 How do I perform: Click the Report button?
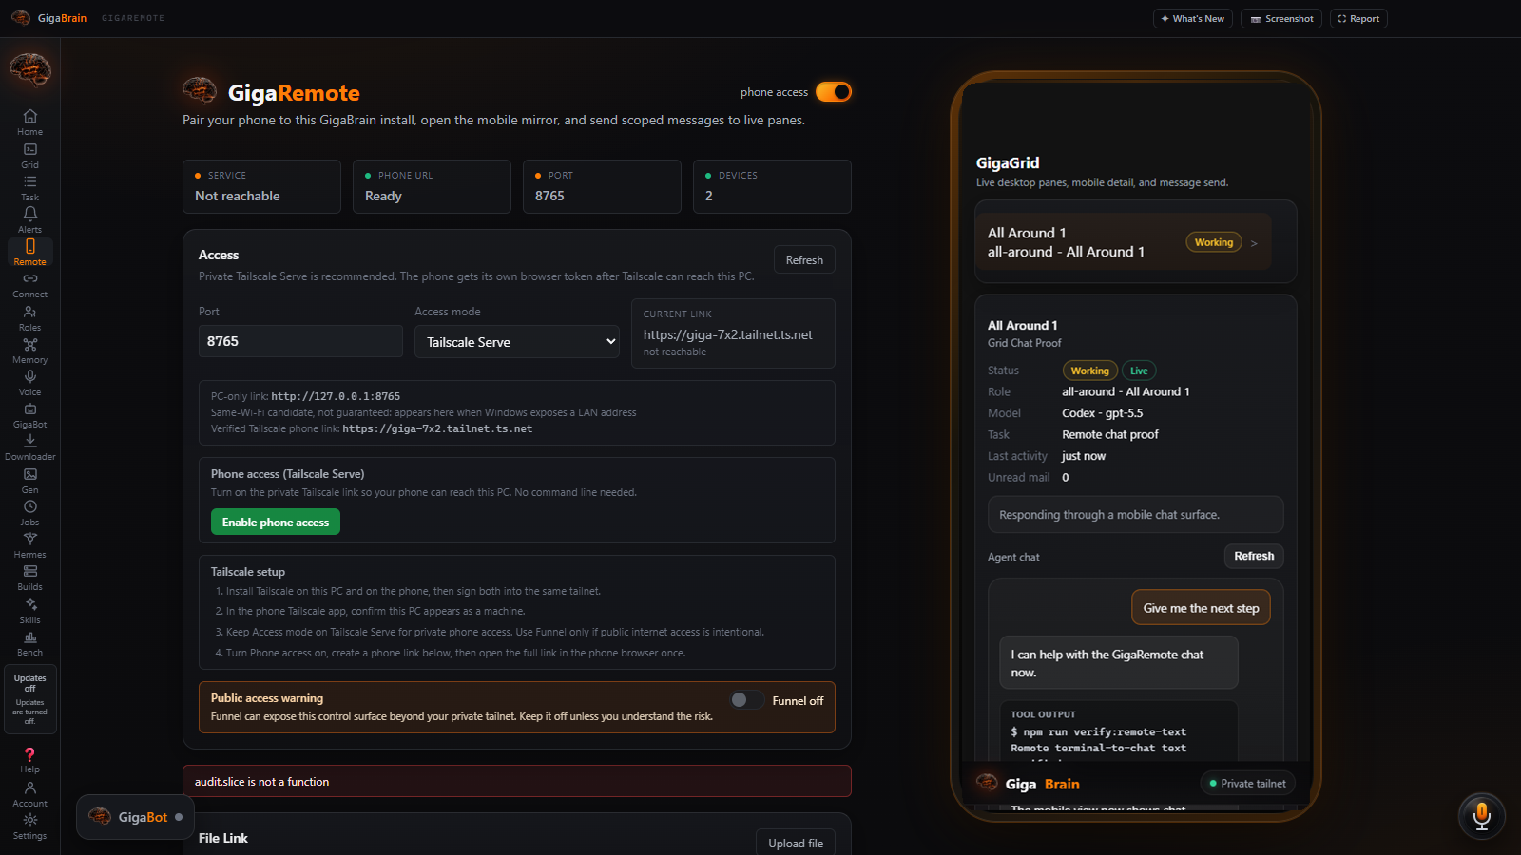(1358, 19)
